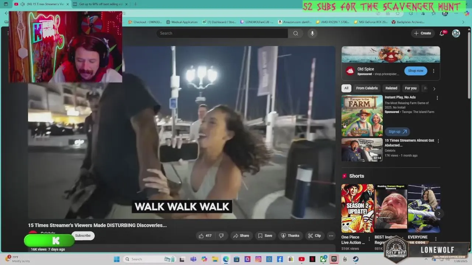Screen dimensions: 472x265
Task: Open Xbox app from taskbar
Action: point(323,259)
